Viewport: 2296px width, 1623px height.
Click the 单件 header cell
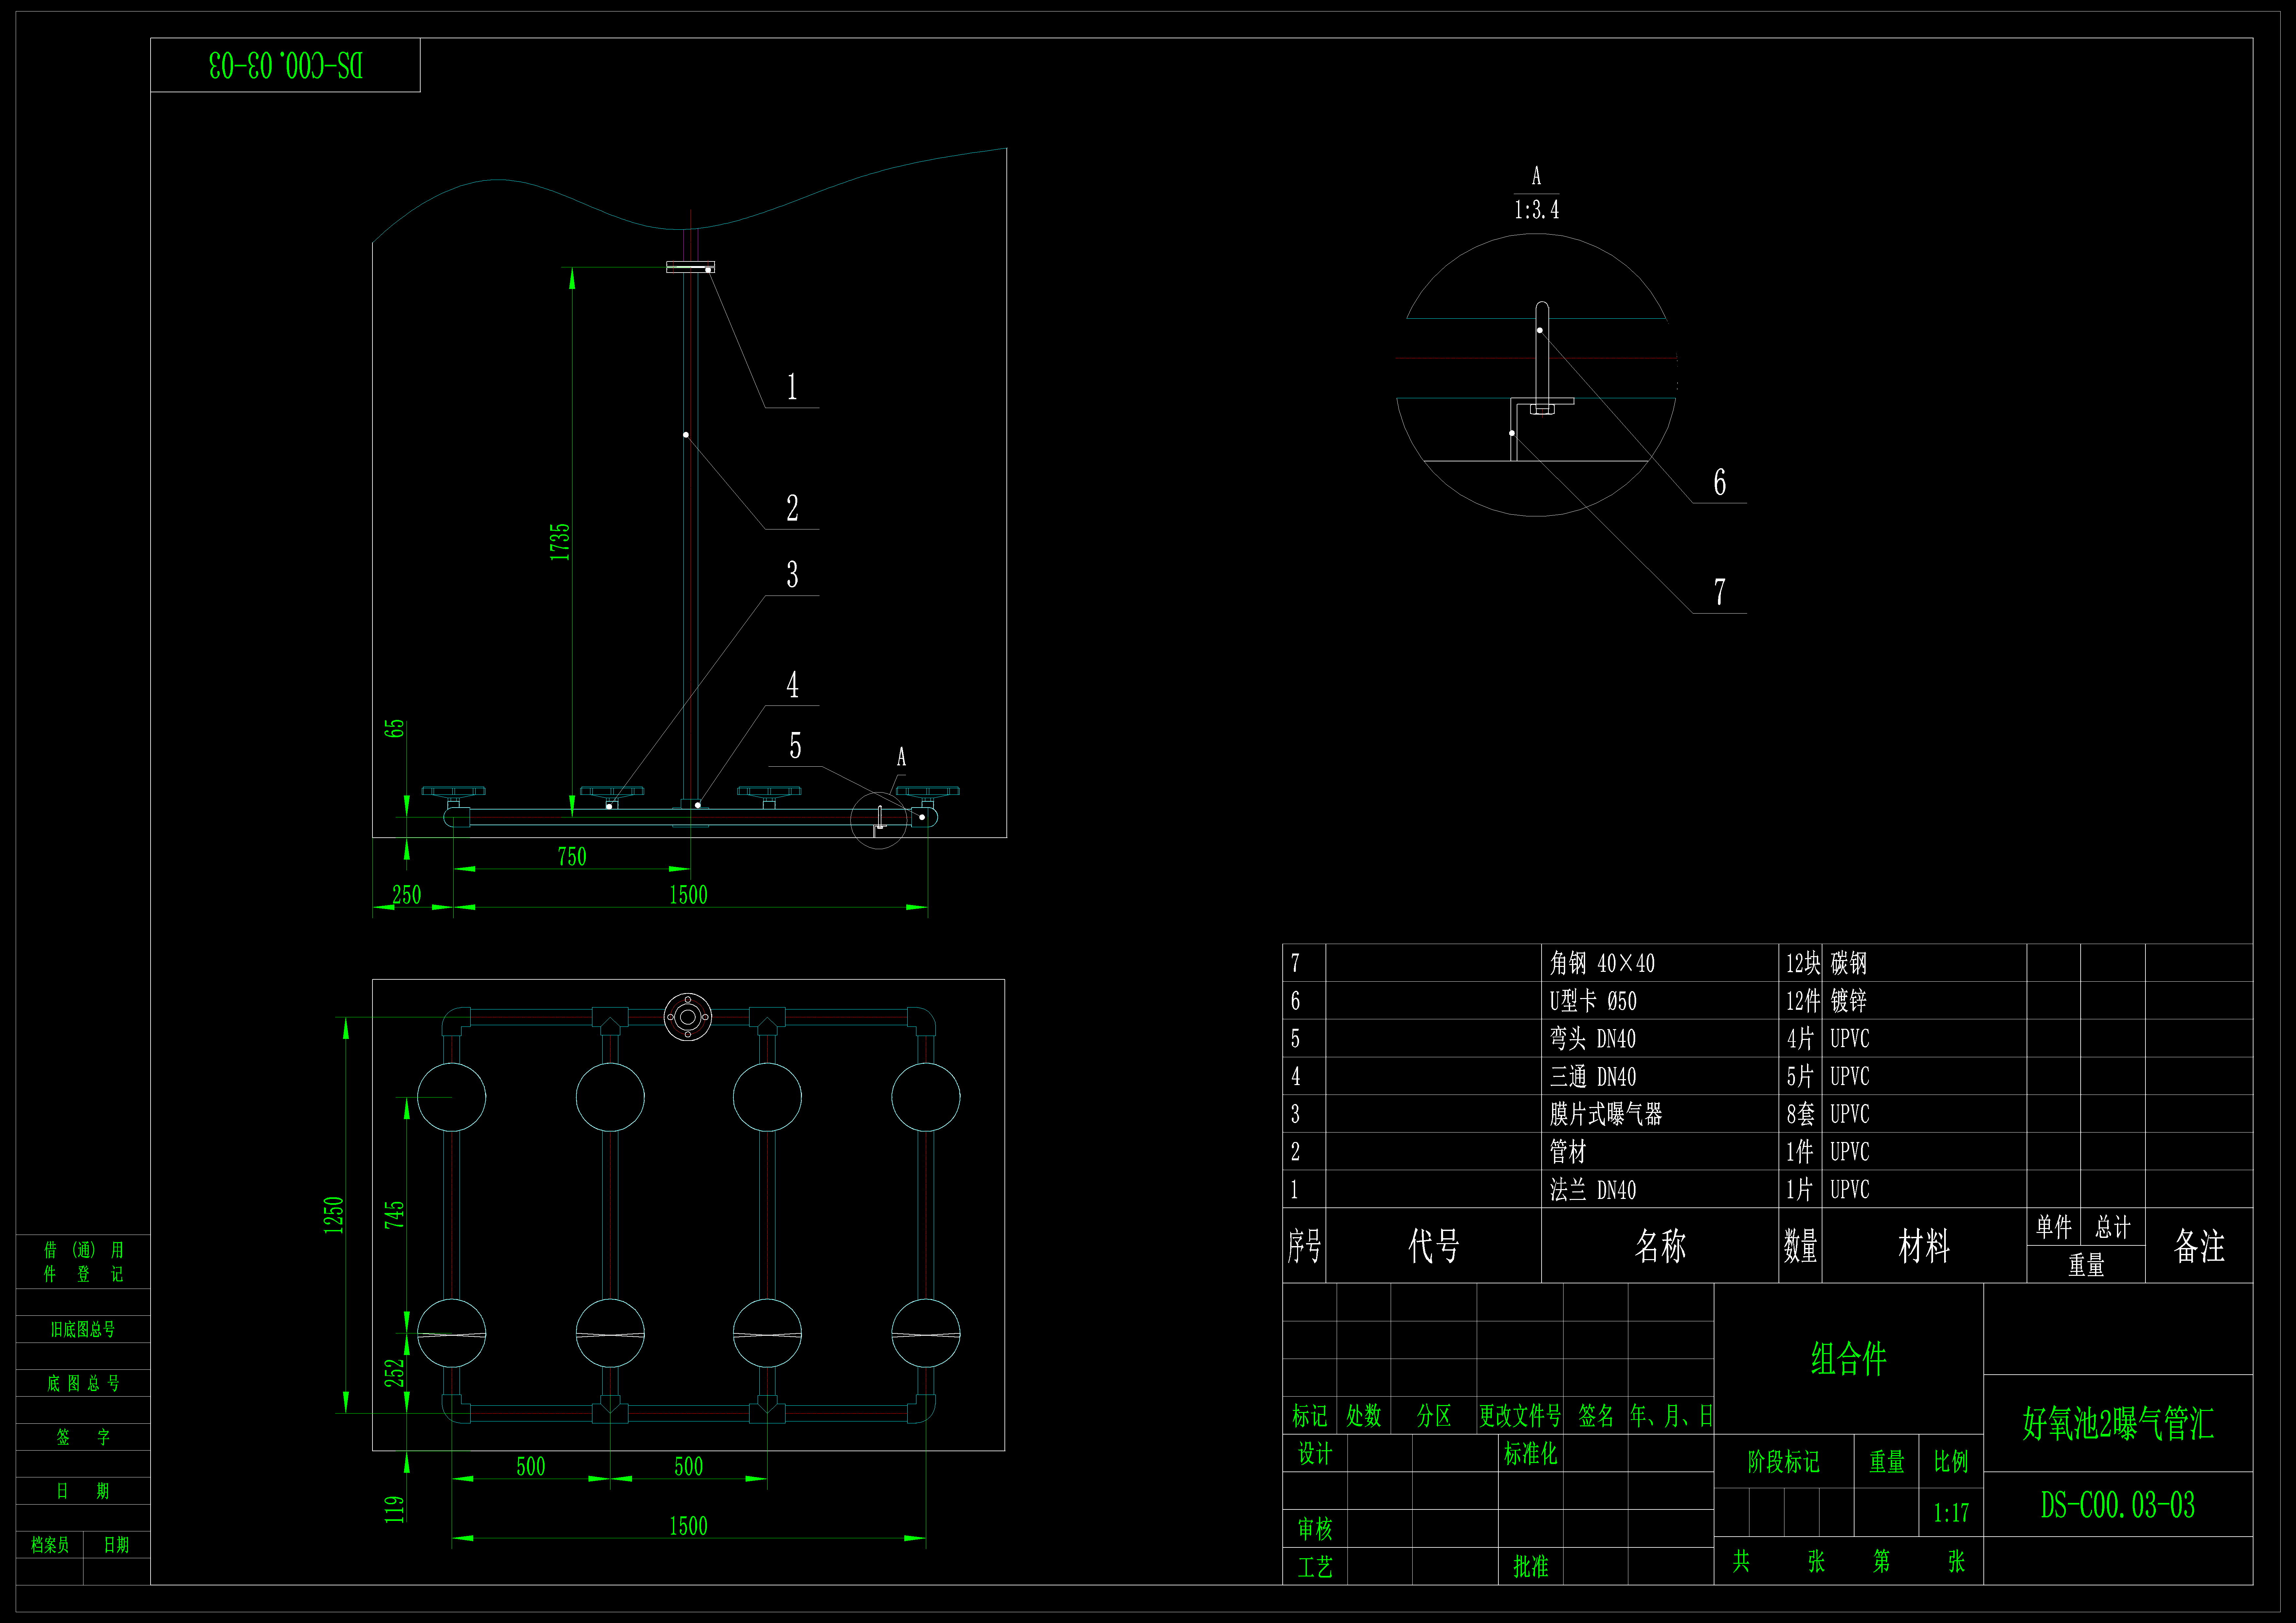click(x=2054, y=1227)
